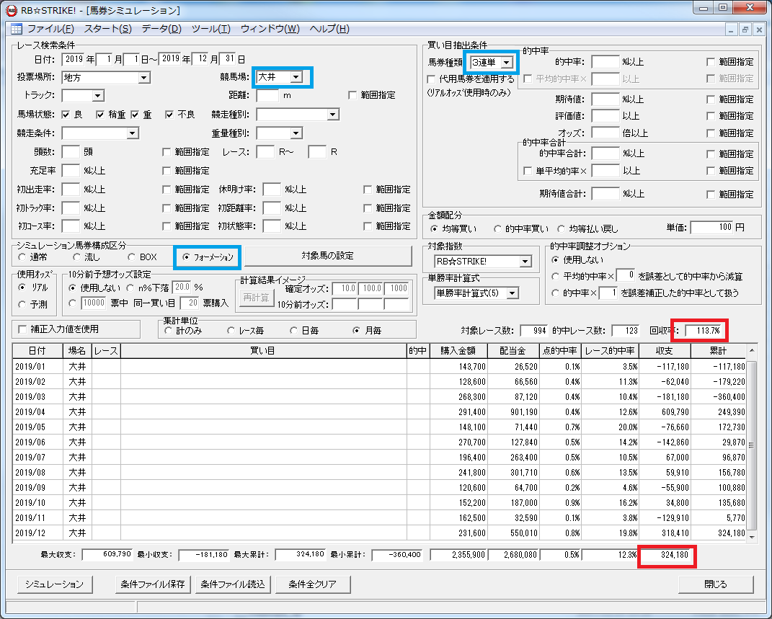Click the 的中率 %以上 input field
The height and width of the screenshot is (619, 772).
[x=605, y=62]
